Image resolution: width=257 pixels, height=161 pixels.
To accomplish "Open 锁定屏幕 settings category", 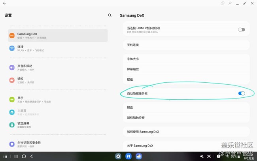I will (x=58, y=125).
